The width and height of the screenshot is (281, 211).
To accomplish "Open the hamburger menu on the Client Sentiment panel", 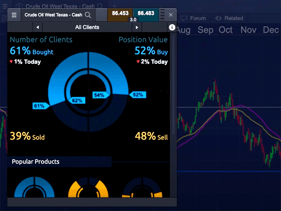I will pyautogui.click(x=14, y=15).
